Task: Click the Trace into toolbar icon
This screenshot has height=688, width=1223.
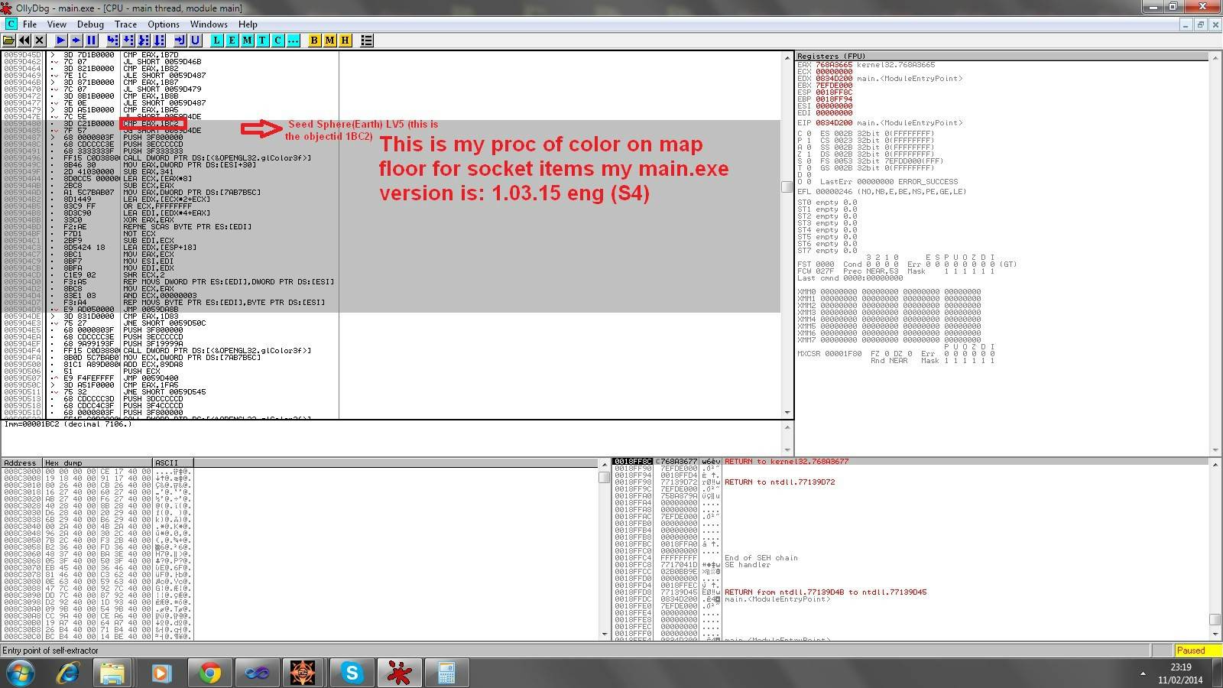Action: point(144,40)
